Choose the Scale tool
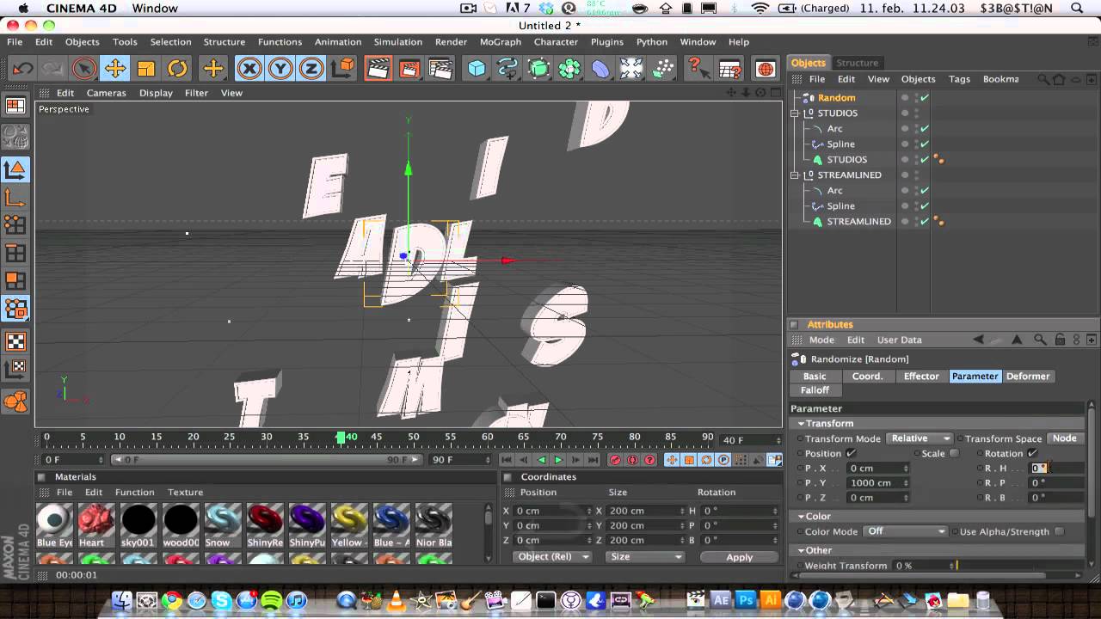This screenshot has height=619, width=1101. tap(146, 69)
